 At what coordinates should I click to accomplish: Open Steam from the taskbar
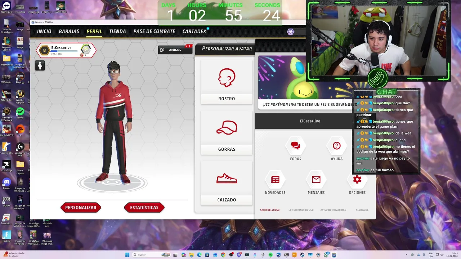click(302, 255)
